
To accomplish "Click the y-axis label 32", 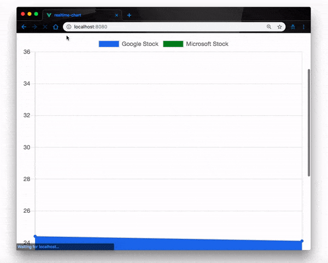I will tap(27, 115).
